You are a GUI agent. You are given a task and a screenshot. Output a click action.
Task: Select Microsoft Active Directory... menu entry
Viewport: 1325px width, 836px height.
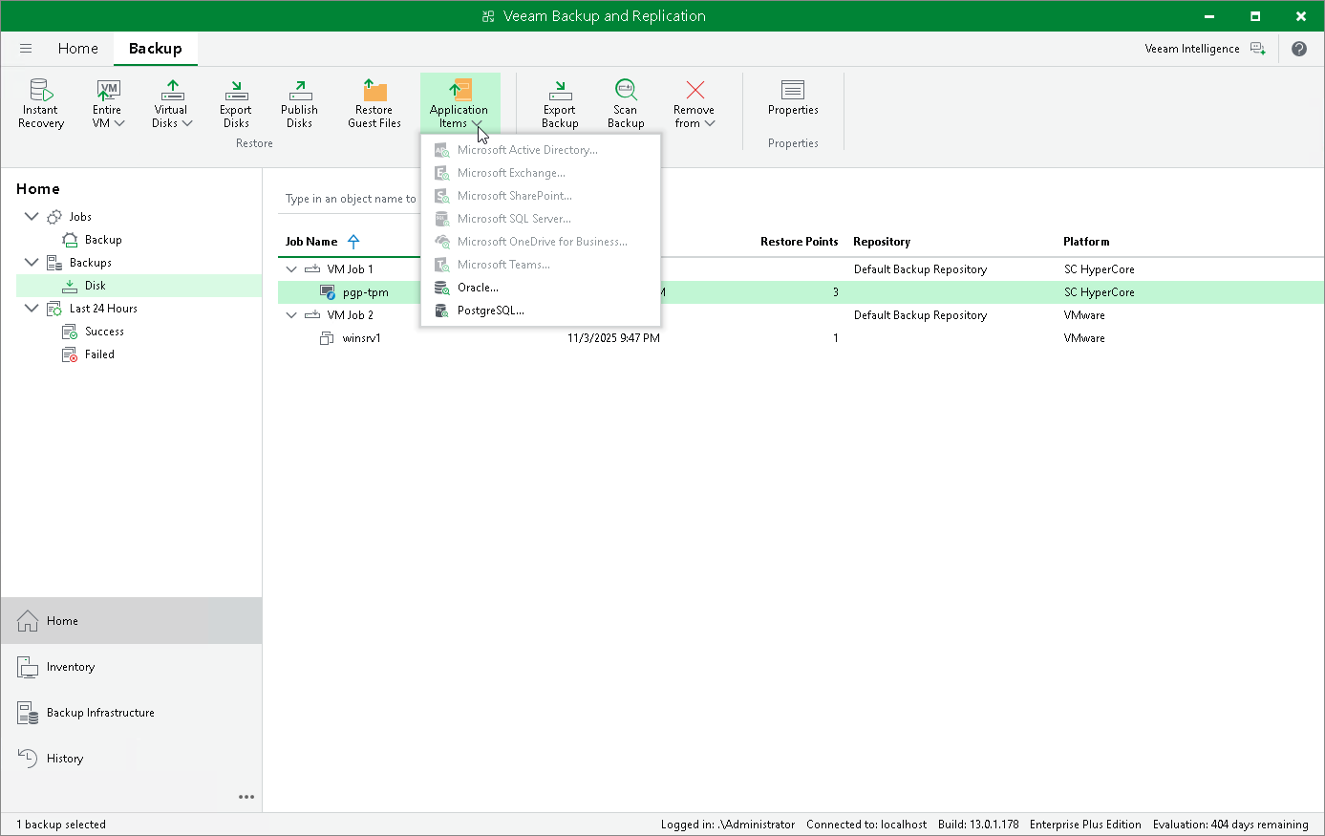(541, 150)
